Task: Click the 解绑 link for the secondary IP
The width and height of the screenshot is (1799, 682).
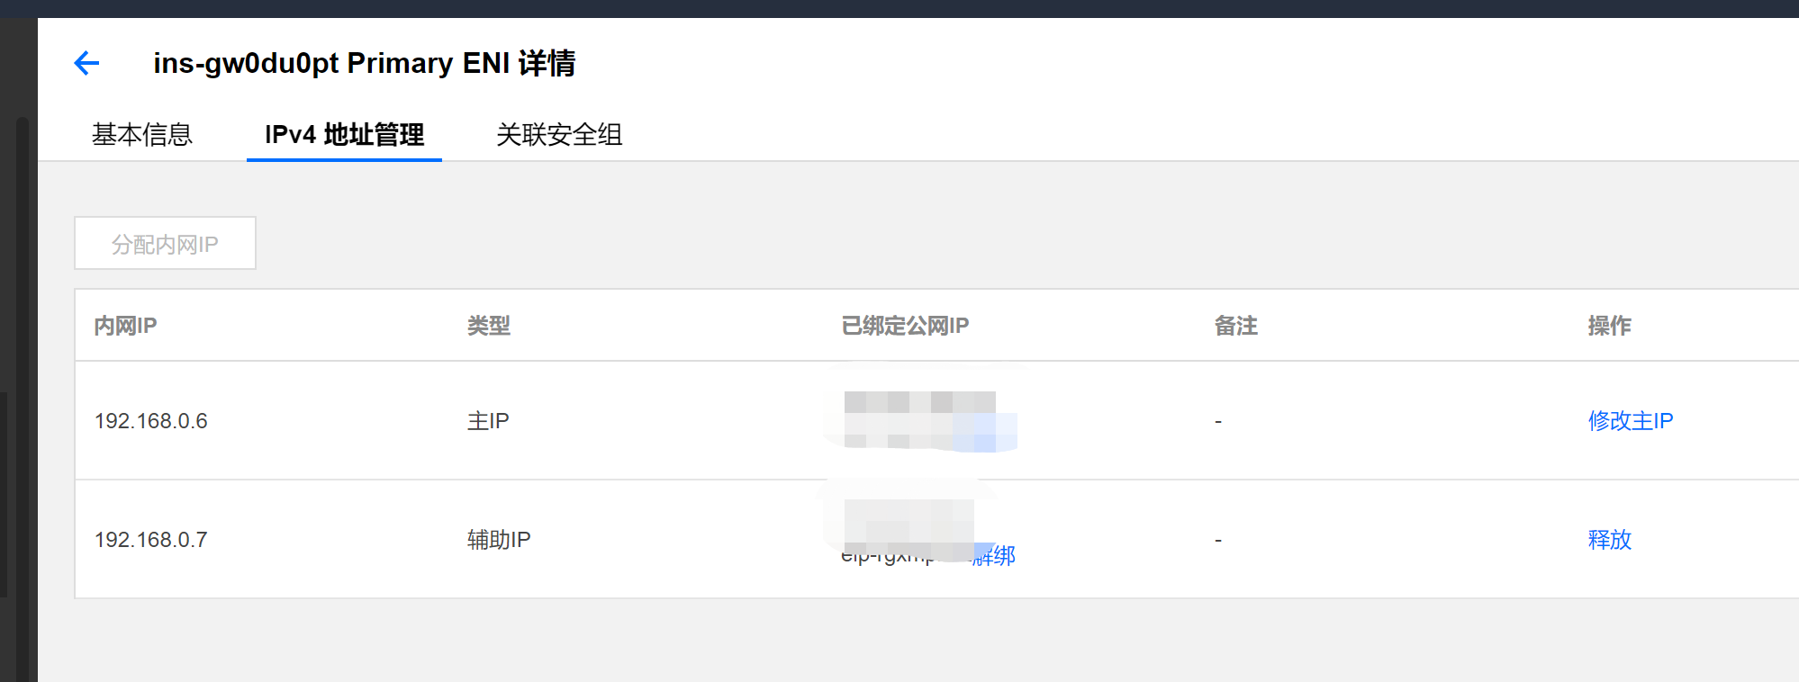Action: tap(998, 556)
